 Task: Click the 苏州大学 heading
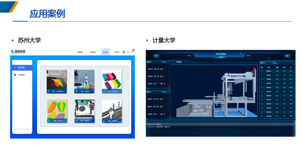(29, 40)
